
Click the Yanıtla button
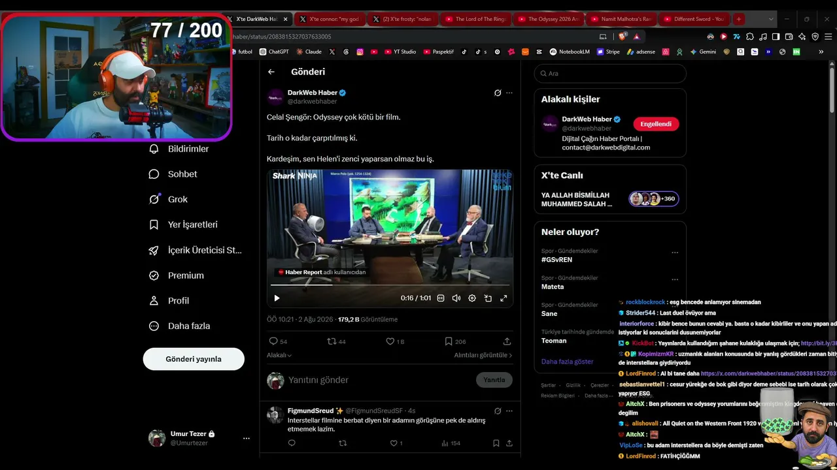tap(494, 380)
